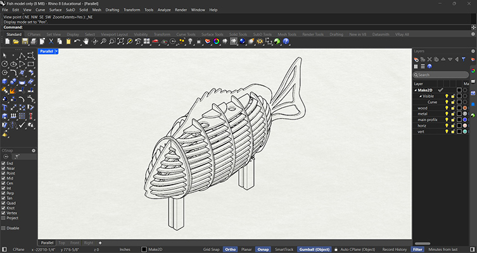
Task: Click the Save file icon in toolbar
Action: click(x=24, y=42)
